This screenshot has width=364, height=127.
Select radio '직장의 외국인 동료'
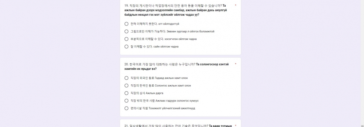pyautogui.click(x=126, y=78)
